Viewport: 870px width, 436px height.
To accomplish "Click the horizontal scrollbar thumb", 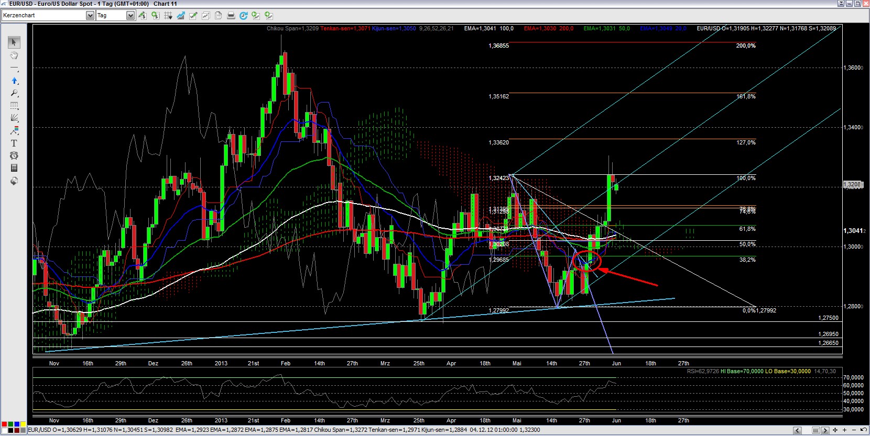I will coord(815,430).
